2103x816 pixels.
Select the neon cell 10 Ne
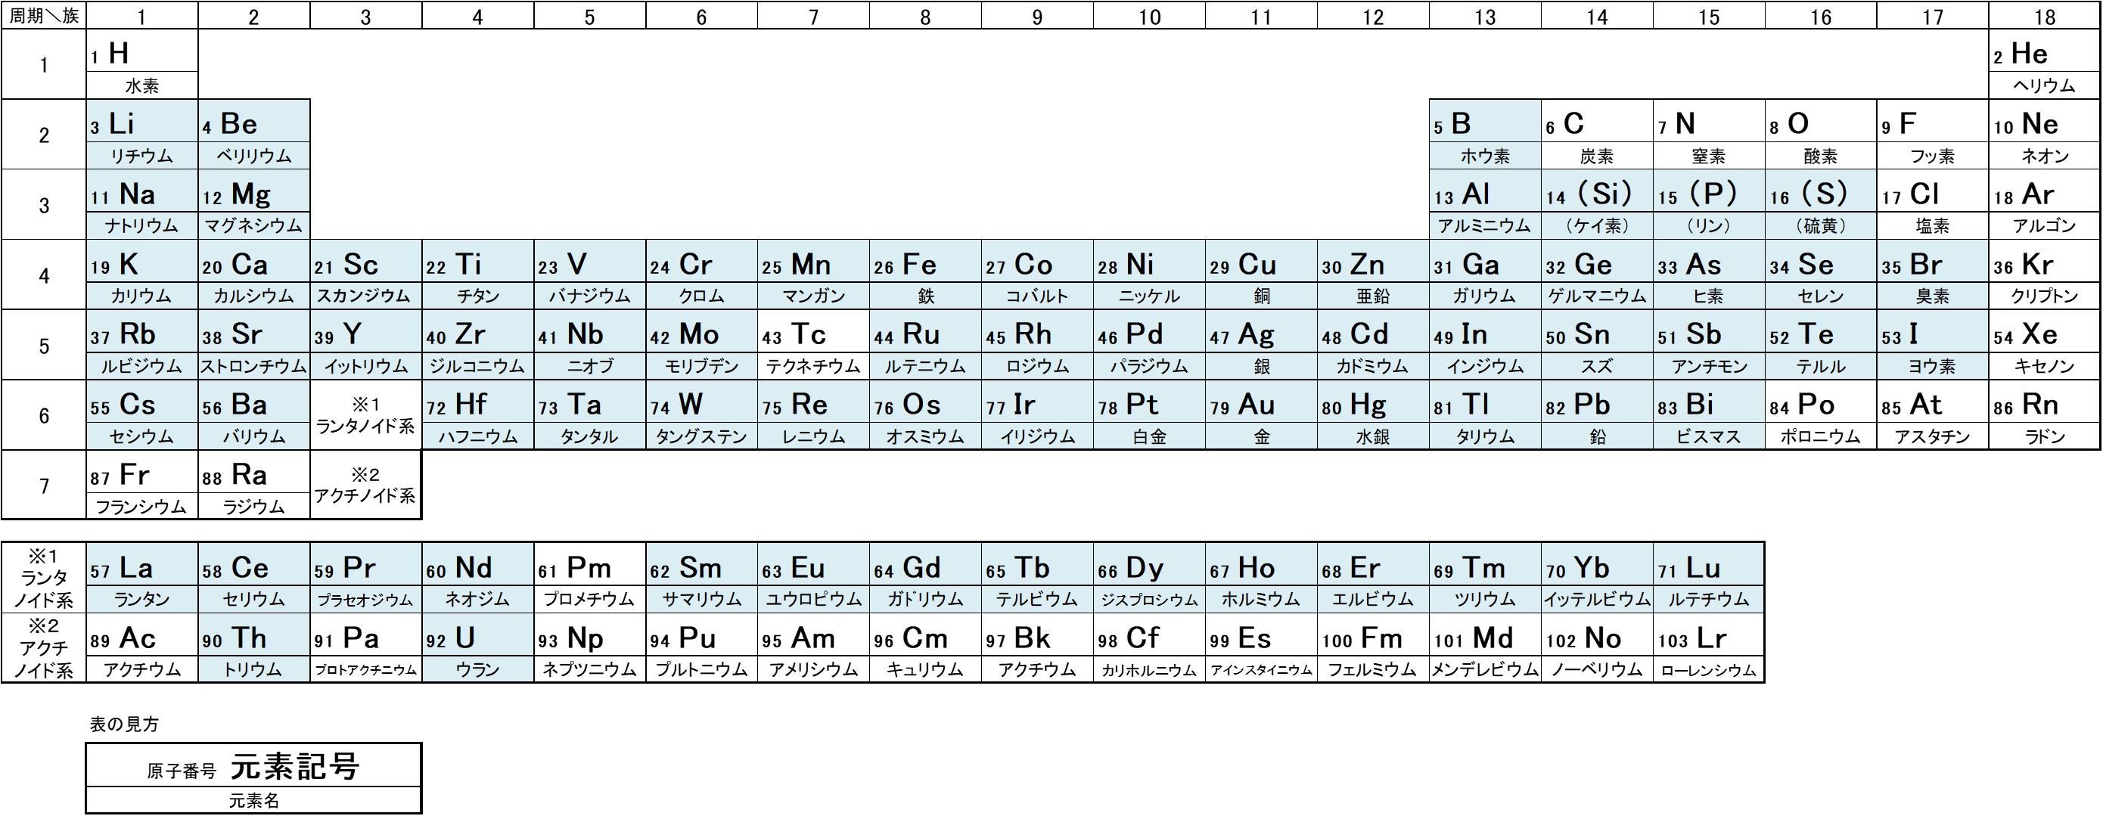click(x=2044, y=135)
